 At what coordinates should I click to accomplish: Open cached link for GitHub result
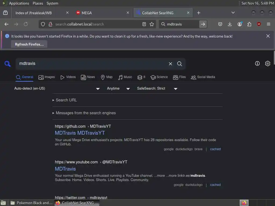pyautogui.click(x=215, y=149)
